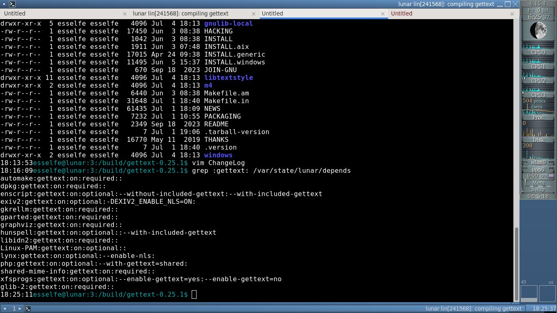Click the Makefile.in file name

pyautogui.click(x=226, y=101)
